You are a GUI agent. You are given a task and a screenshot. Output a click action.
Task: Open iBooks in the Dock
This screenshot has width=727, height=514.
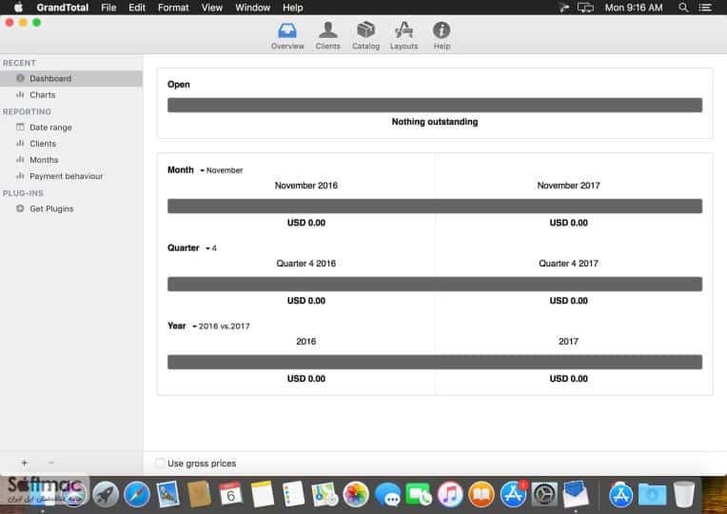point(481,495)
